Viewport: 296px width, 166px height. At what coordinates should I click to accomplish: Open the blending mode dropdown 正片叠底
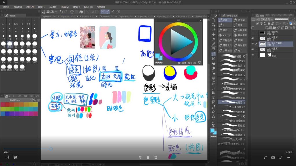266,19
